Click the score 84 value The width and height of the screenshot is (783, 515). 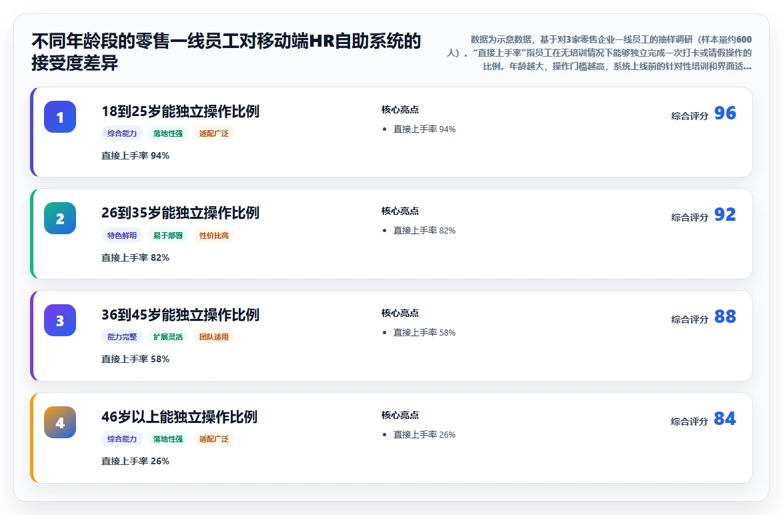click(x=725, y=418)
